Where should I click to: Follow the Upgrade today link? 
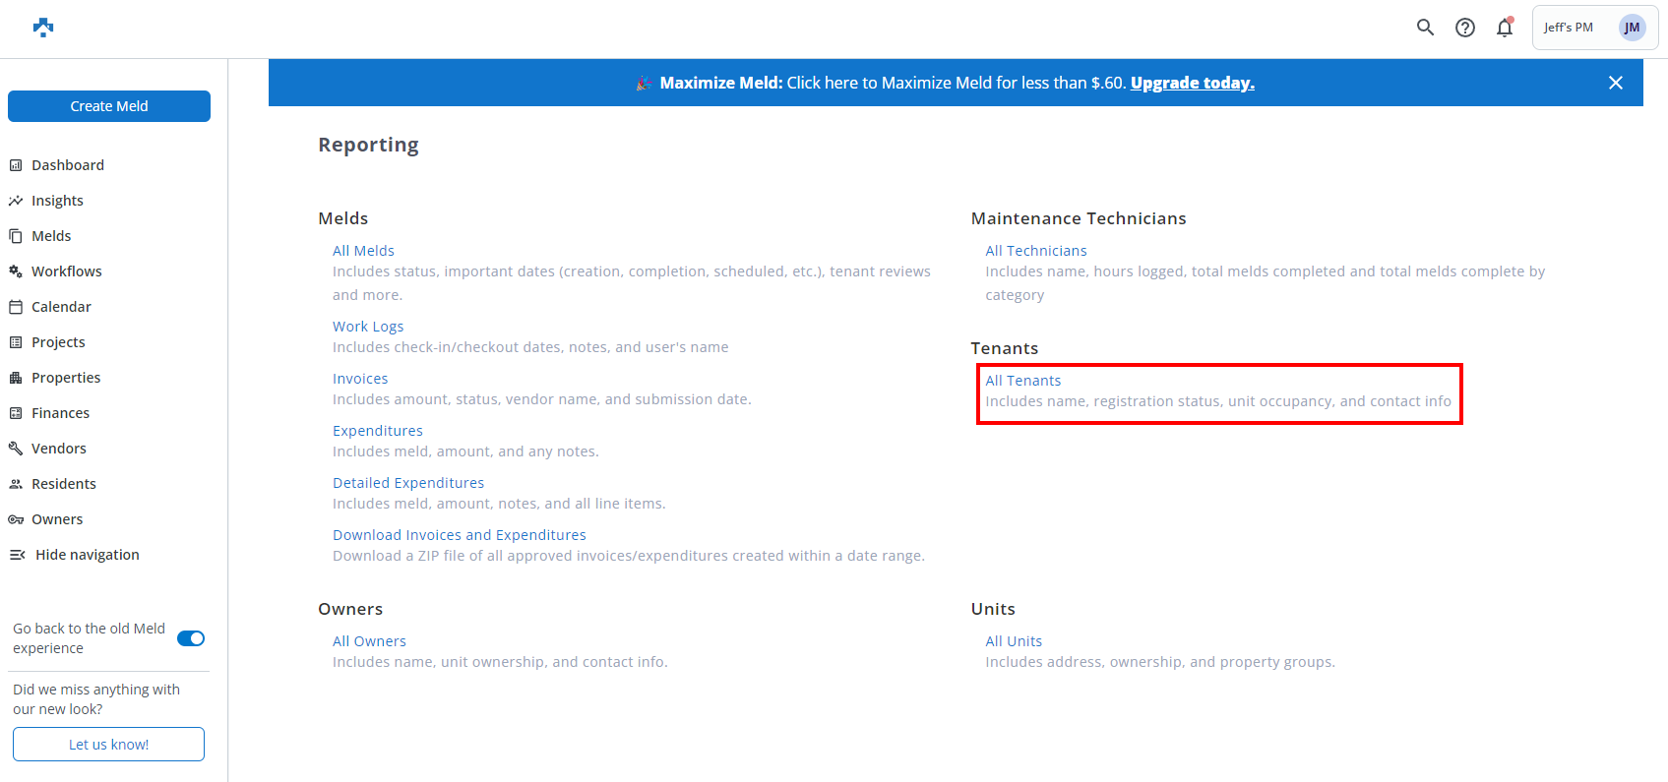[x=1192, y=83]
